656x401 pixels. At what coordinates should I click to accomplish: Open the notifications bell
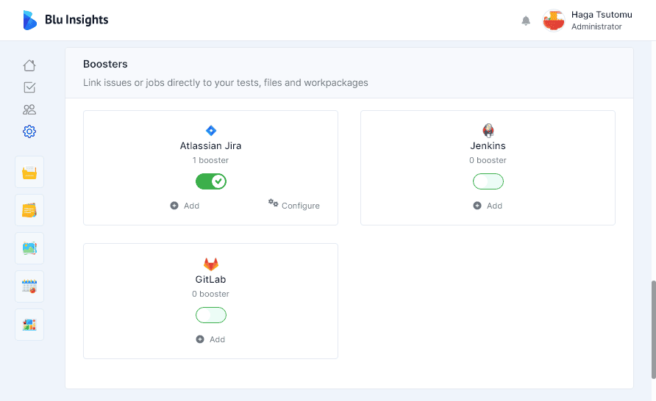[x=526, y=21]
